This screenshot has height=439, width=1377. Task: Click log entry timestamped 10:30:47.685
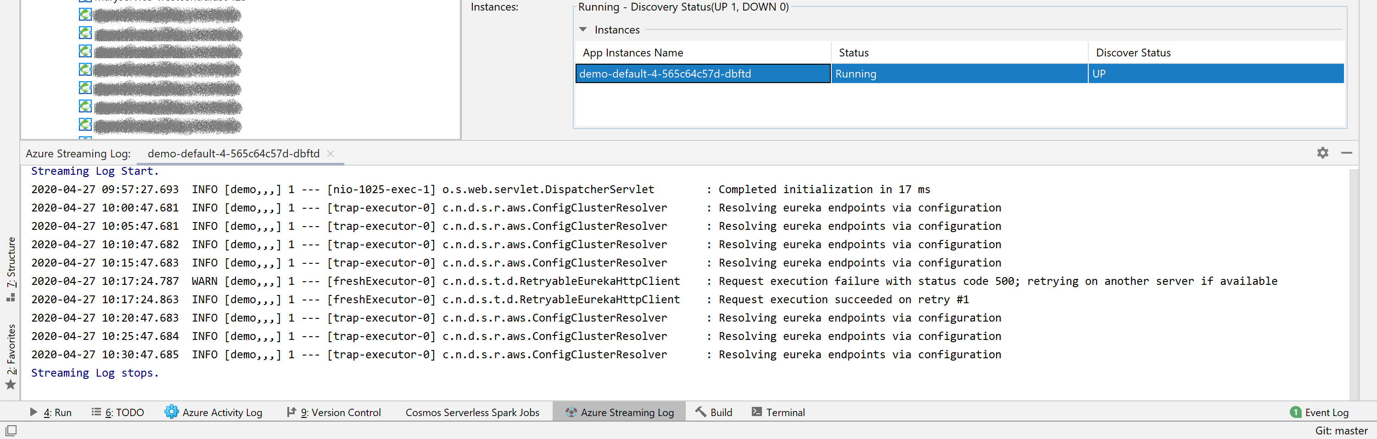click(516, 355)
